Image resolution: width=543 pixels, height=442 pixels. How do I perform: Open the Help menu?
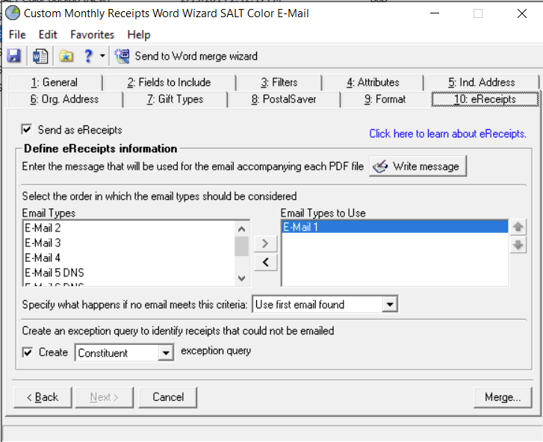[x=139, y=34]
